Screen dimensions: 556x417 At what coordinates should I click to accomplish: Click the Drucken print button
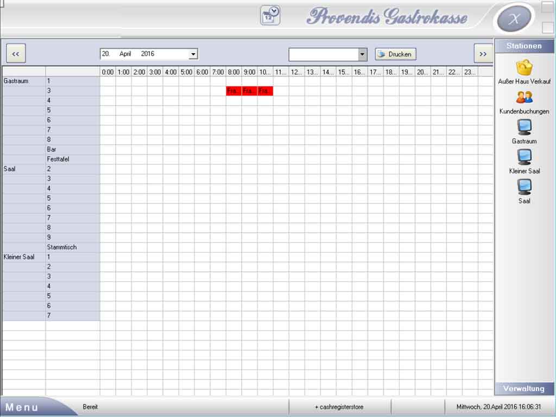395,54
